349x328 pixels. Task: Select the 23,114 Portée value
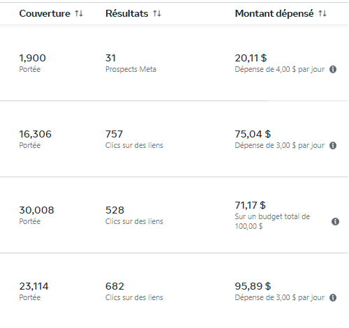click(x=34, y=286)
